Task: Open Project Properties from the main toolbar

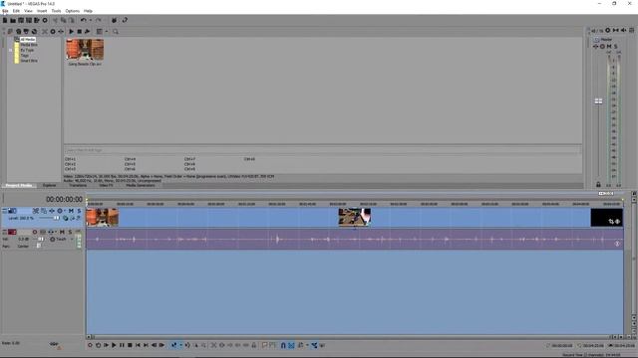Action: tap(45, 20)
